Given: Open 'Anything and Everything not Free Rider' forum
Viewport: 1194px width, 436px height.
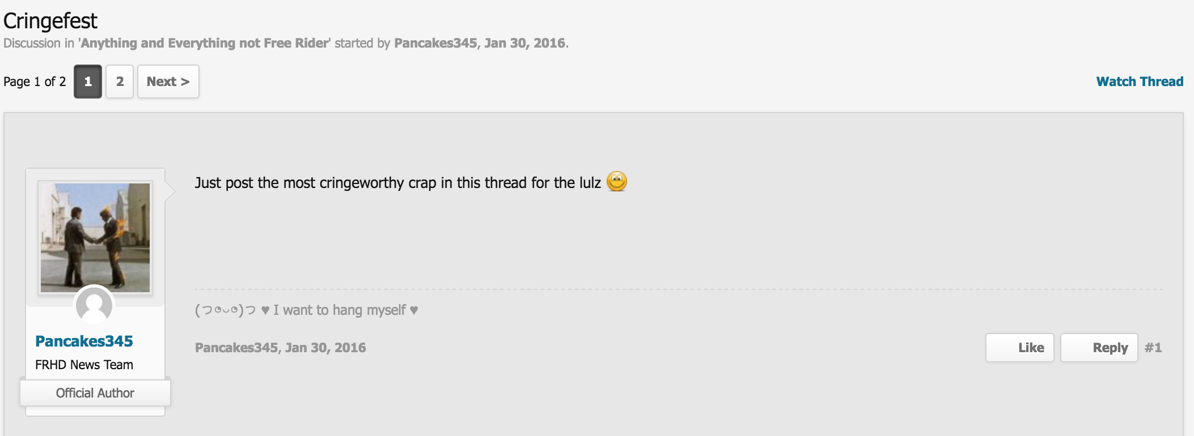Looking at the screenshot, I should pyautogui.click(x=204, y=43).
